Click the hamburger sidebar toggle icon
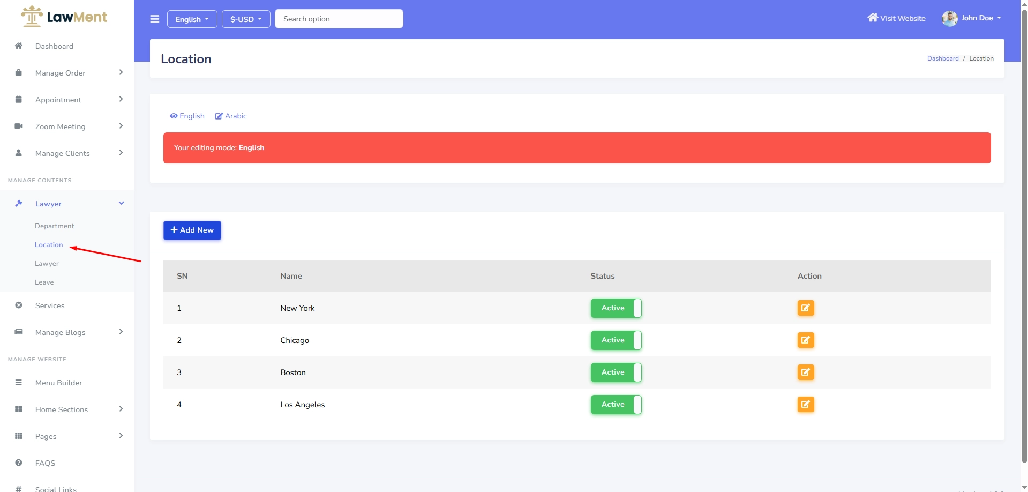Viewport: 1028px width, 492px height. click(155, 19)
